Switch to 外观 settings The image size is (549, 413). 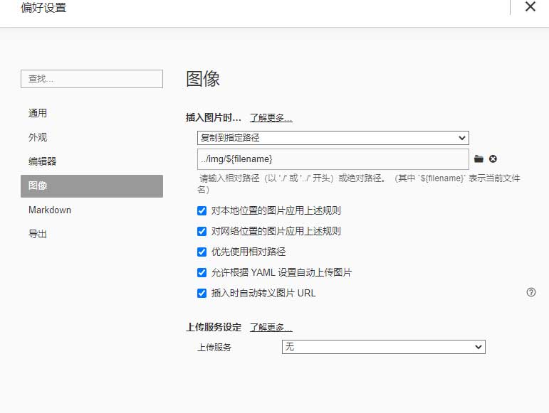click(38, 137)
